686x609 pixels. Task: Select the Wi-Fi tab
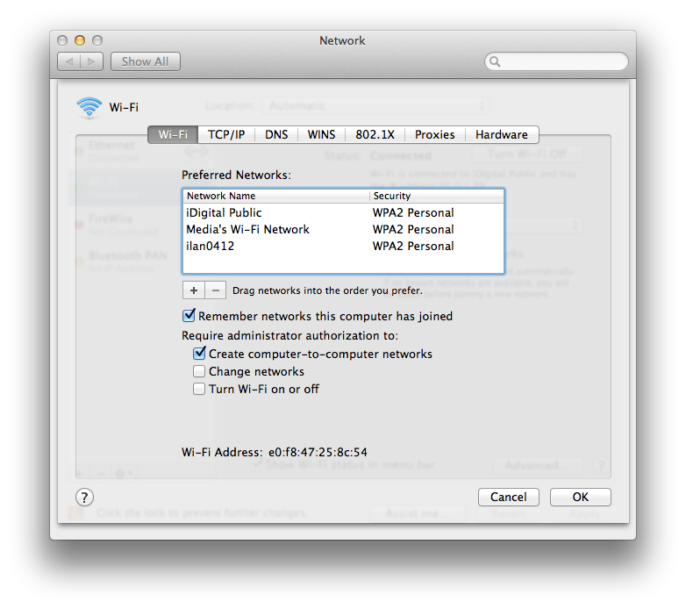[173, 135]
